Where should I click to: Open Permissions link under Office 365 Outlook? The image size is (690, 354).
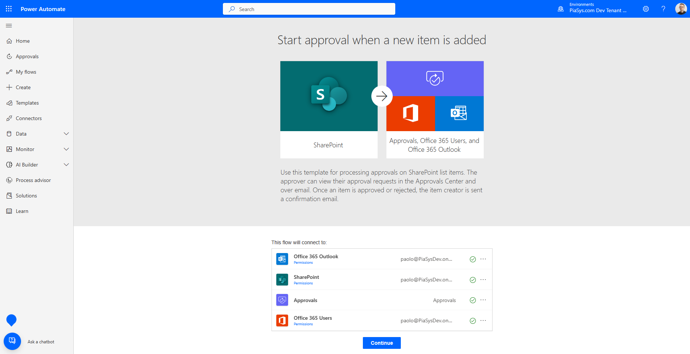(303, 262)
